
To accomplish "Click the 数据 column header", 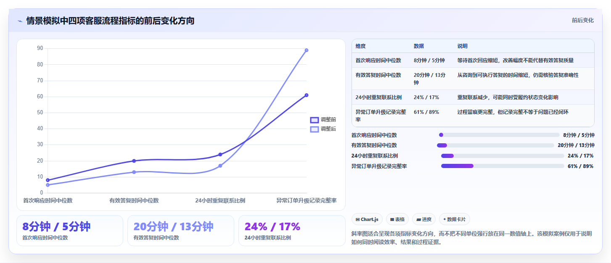I will click(x=419, y=46).
